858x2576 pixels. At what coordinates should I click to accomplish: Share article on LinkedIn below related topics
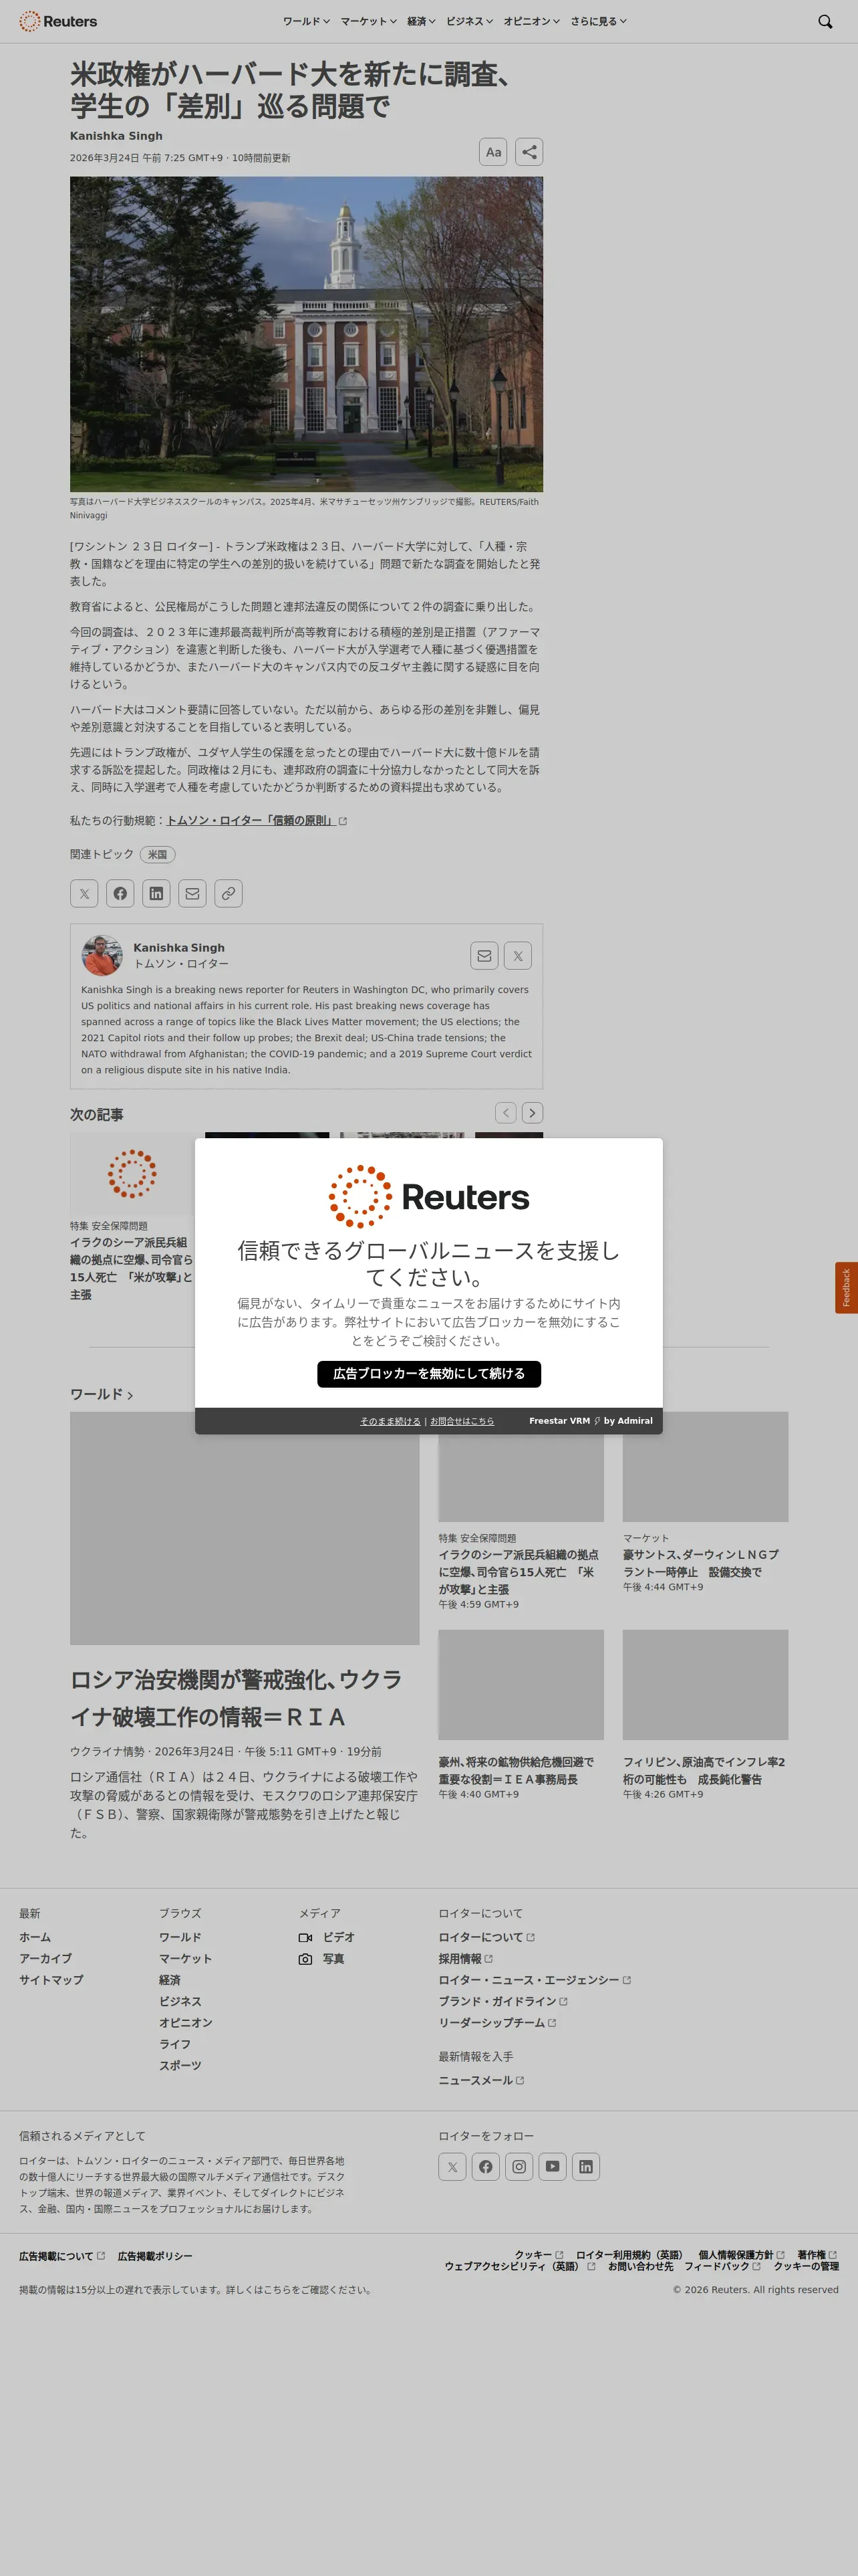(x=156, y=893)
